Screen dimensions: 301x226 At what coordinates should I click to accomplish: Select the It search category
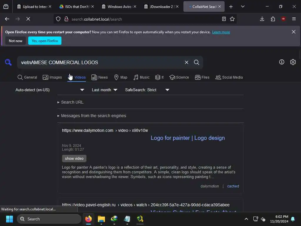[159, 77]
